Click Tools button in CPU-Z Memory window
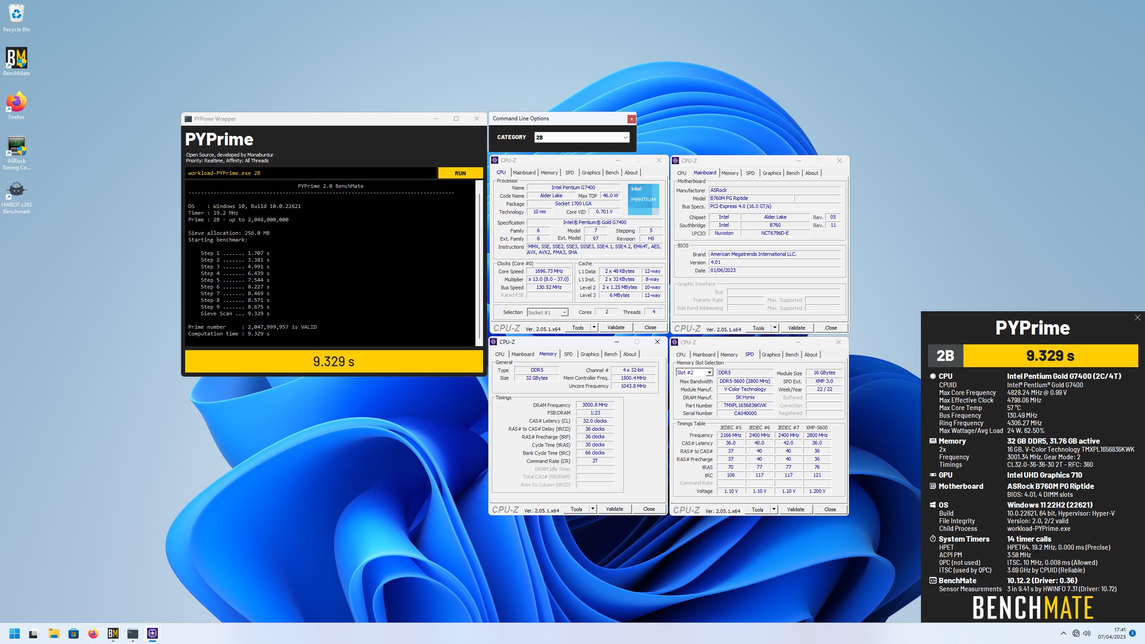1145x644 pixels. pyautogui.click(x=577, y=509)
